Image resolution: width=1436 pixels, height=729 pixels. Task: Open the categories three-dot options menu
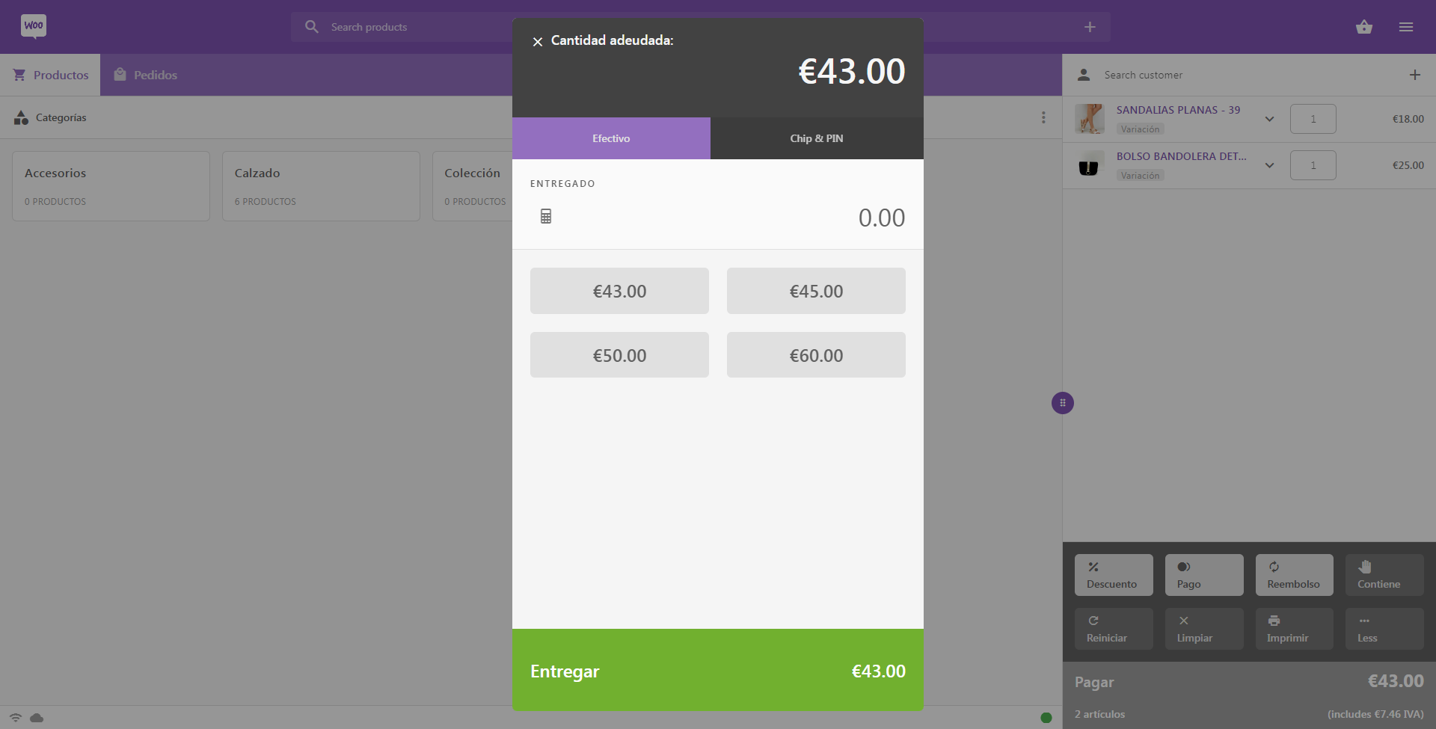tap(1043, 117)
